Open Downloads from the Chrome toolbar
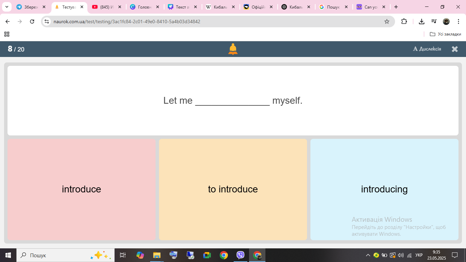The width and height of the screenshot is (466, 262). 421,21
